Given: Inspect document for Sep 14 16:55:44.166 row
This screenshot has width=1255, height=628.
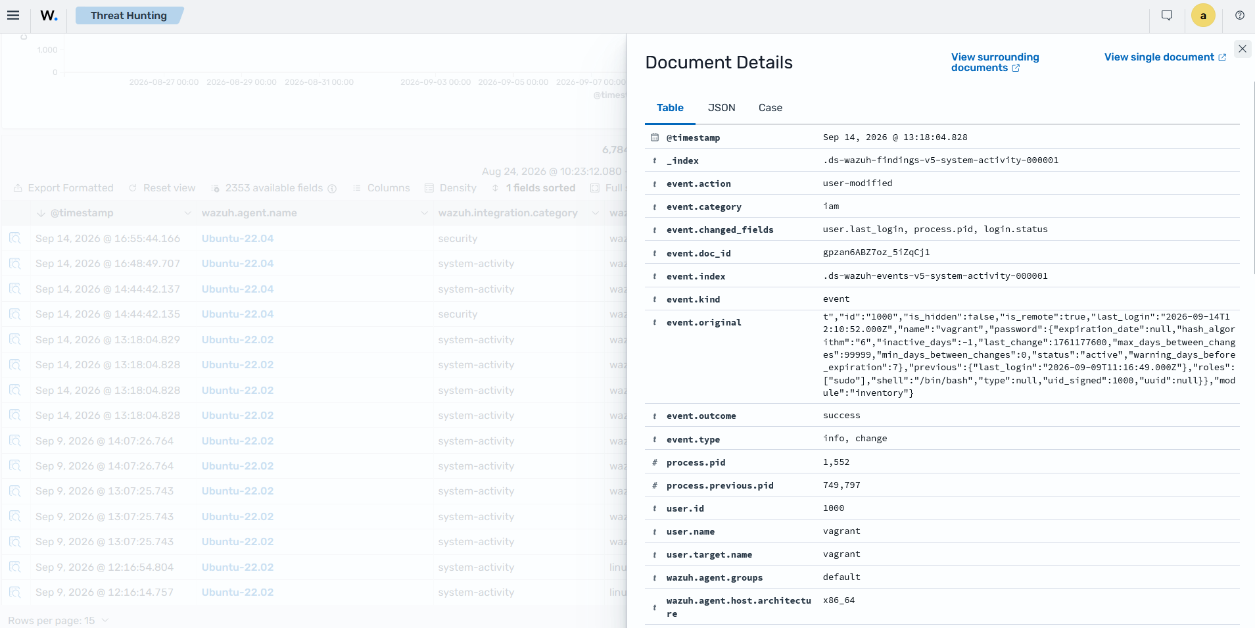Looking at the screenshot, I should point(15,238).
